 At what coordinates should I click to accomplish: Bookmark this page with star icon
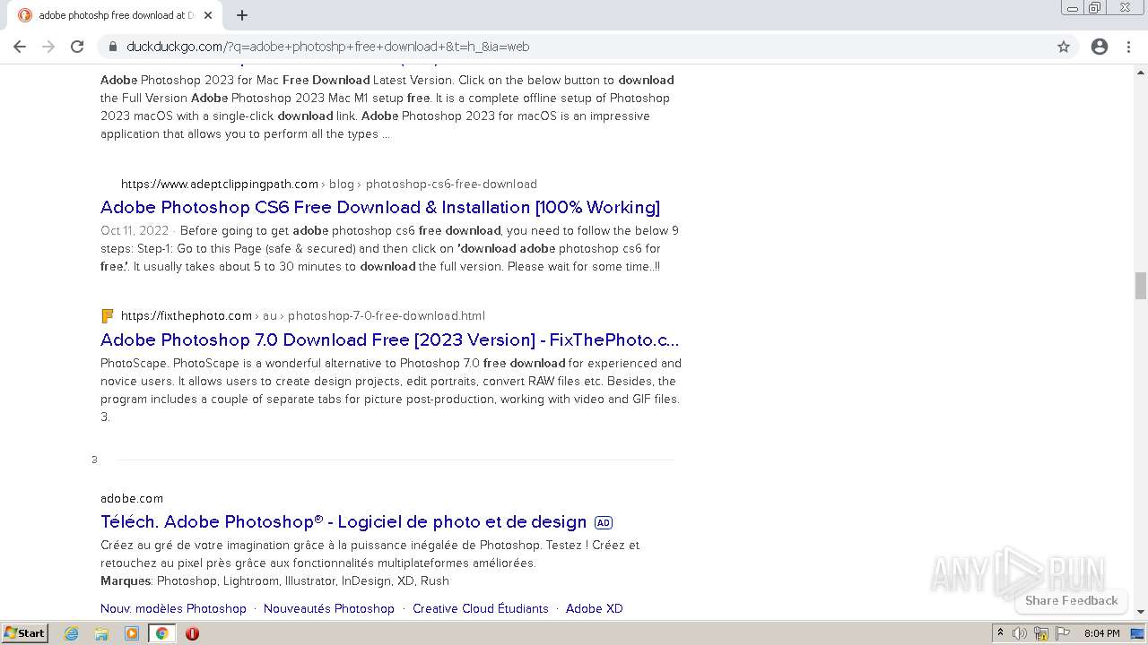(1064, 47)
